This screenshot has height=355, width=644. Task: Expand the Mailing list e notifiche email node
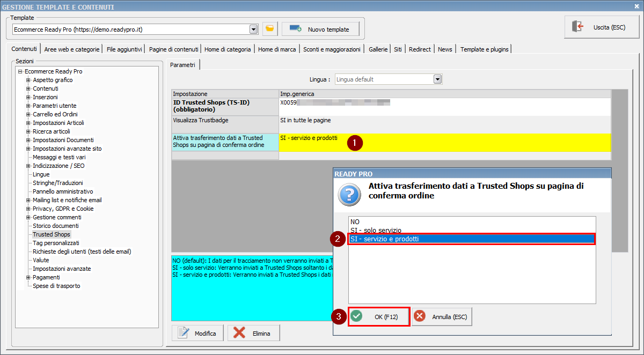click(28, 200)
